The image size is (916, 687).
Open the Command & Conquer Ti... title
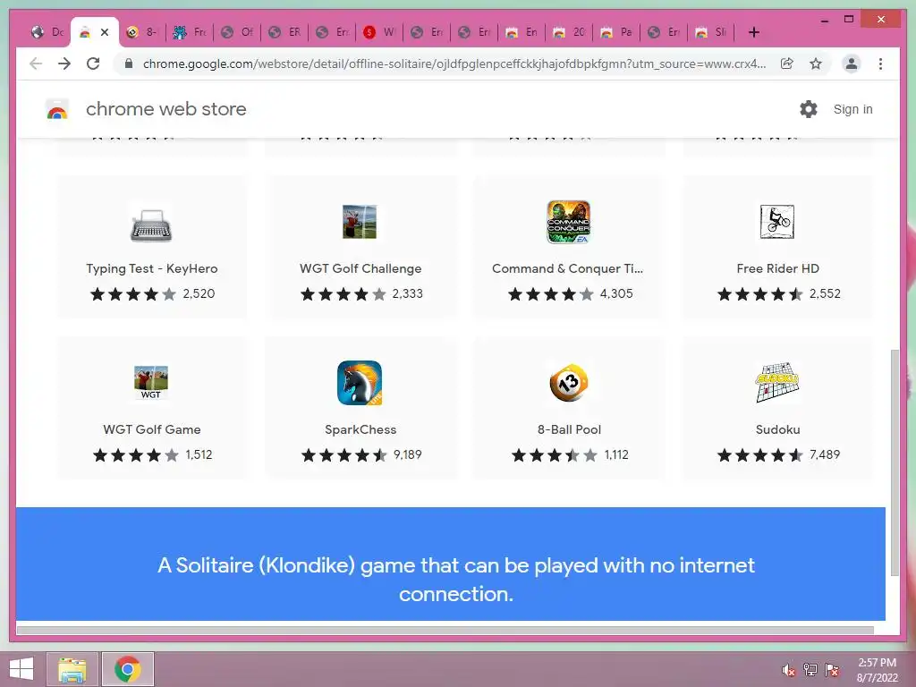[x=567, y=268]
